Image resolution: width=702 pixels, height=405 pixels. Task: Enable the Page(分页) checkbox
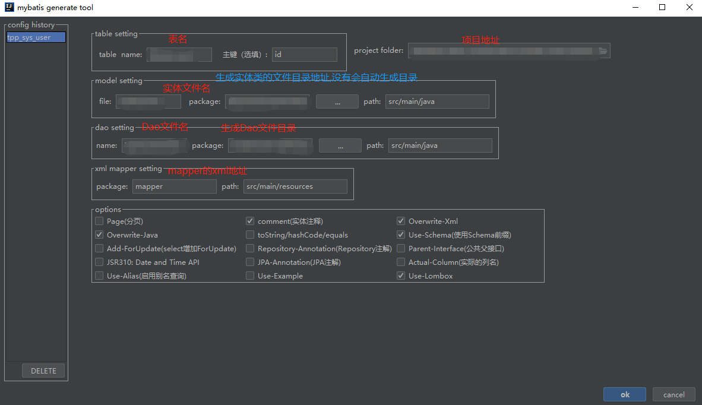(x=99, y=221)
